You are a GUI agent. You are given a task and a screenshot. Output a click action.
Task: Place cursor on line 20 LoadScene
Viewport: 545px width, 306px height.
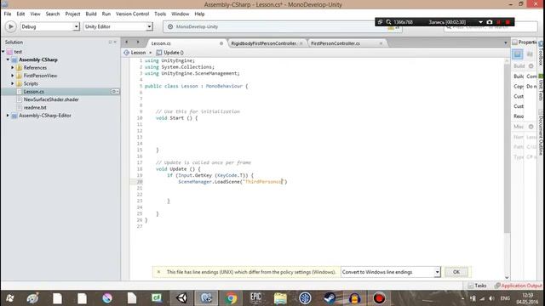(227, 182)
